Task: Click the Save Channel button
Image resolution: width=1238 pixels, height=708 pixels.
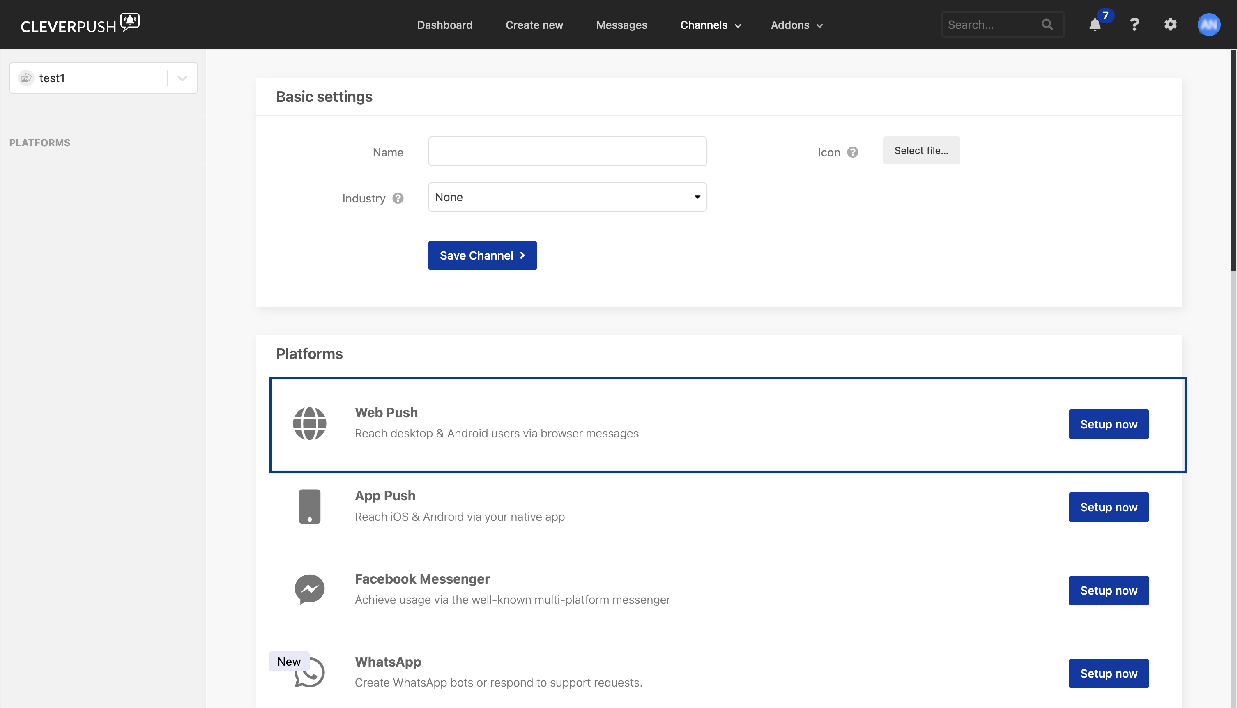Action: click(x=482, y=255)
